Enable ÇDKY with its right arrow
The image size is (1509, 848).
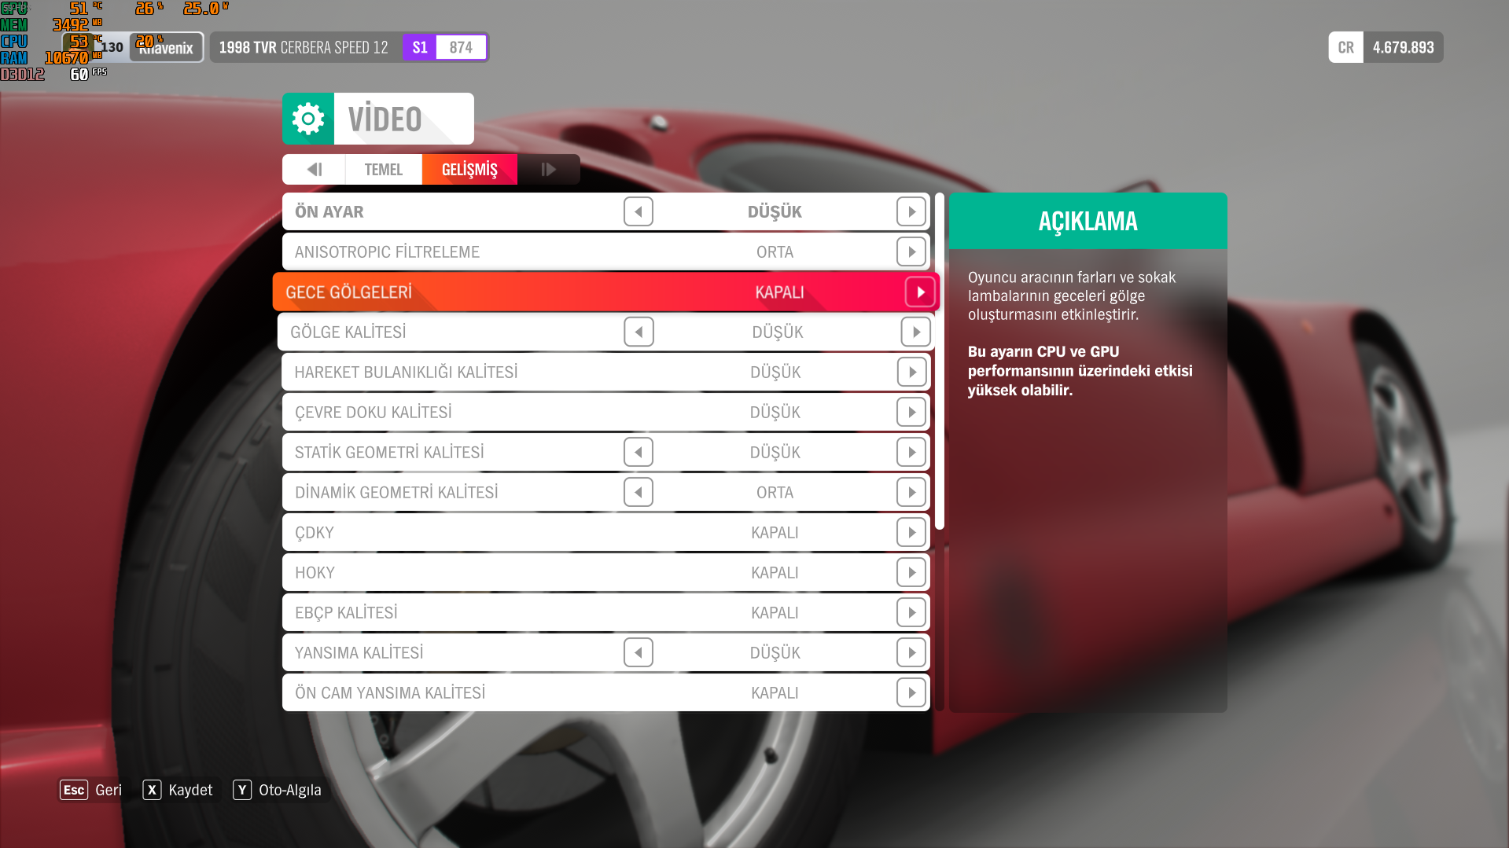(911, 532)
